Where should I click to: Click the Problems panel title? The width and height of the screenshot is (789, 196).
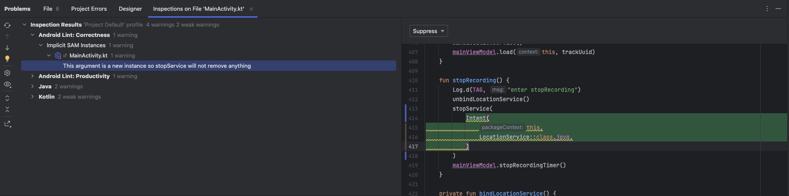[x=17, y=9]
